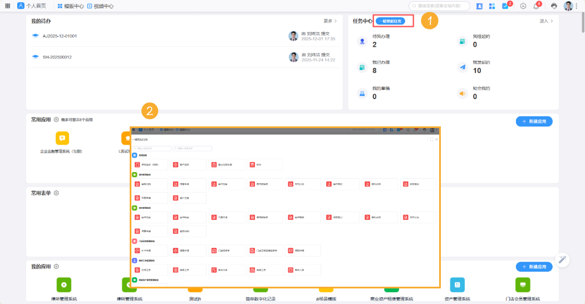This screenshot has width=585, height=304.
Task: Open settings gear next to 常用应用
Action: [x=56, y=119]
